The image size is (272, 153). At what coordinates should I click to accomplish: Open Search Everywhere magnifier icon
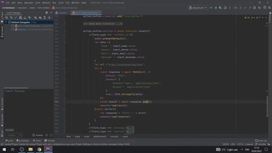[269, 8]
